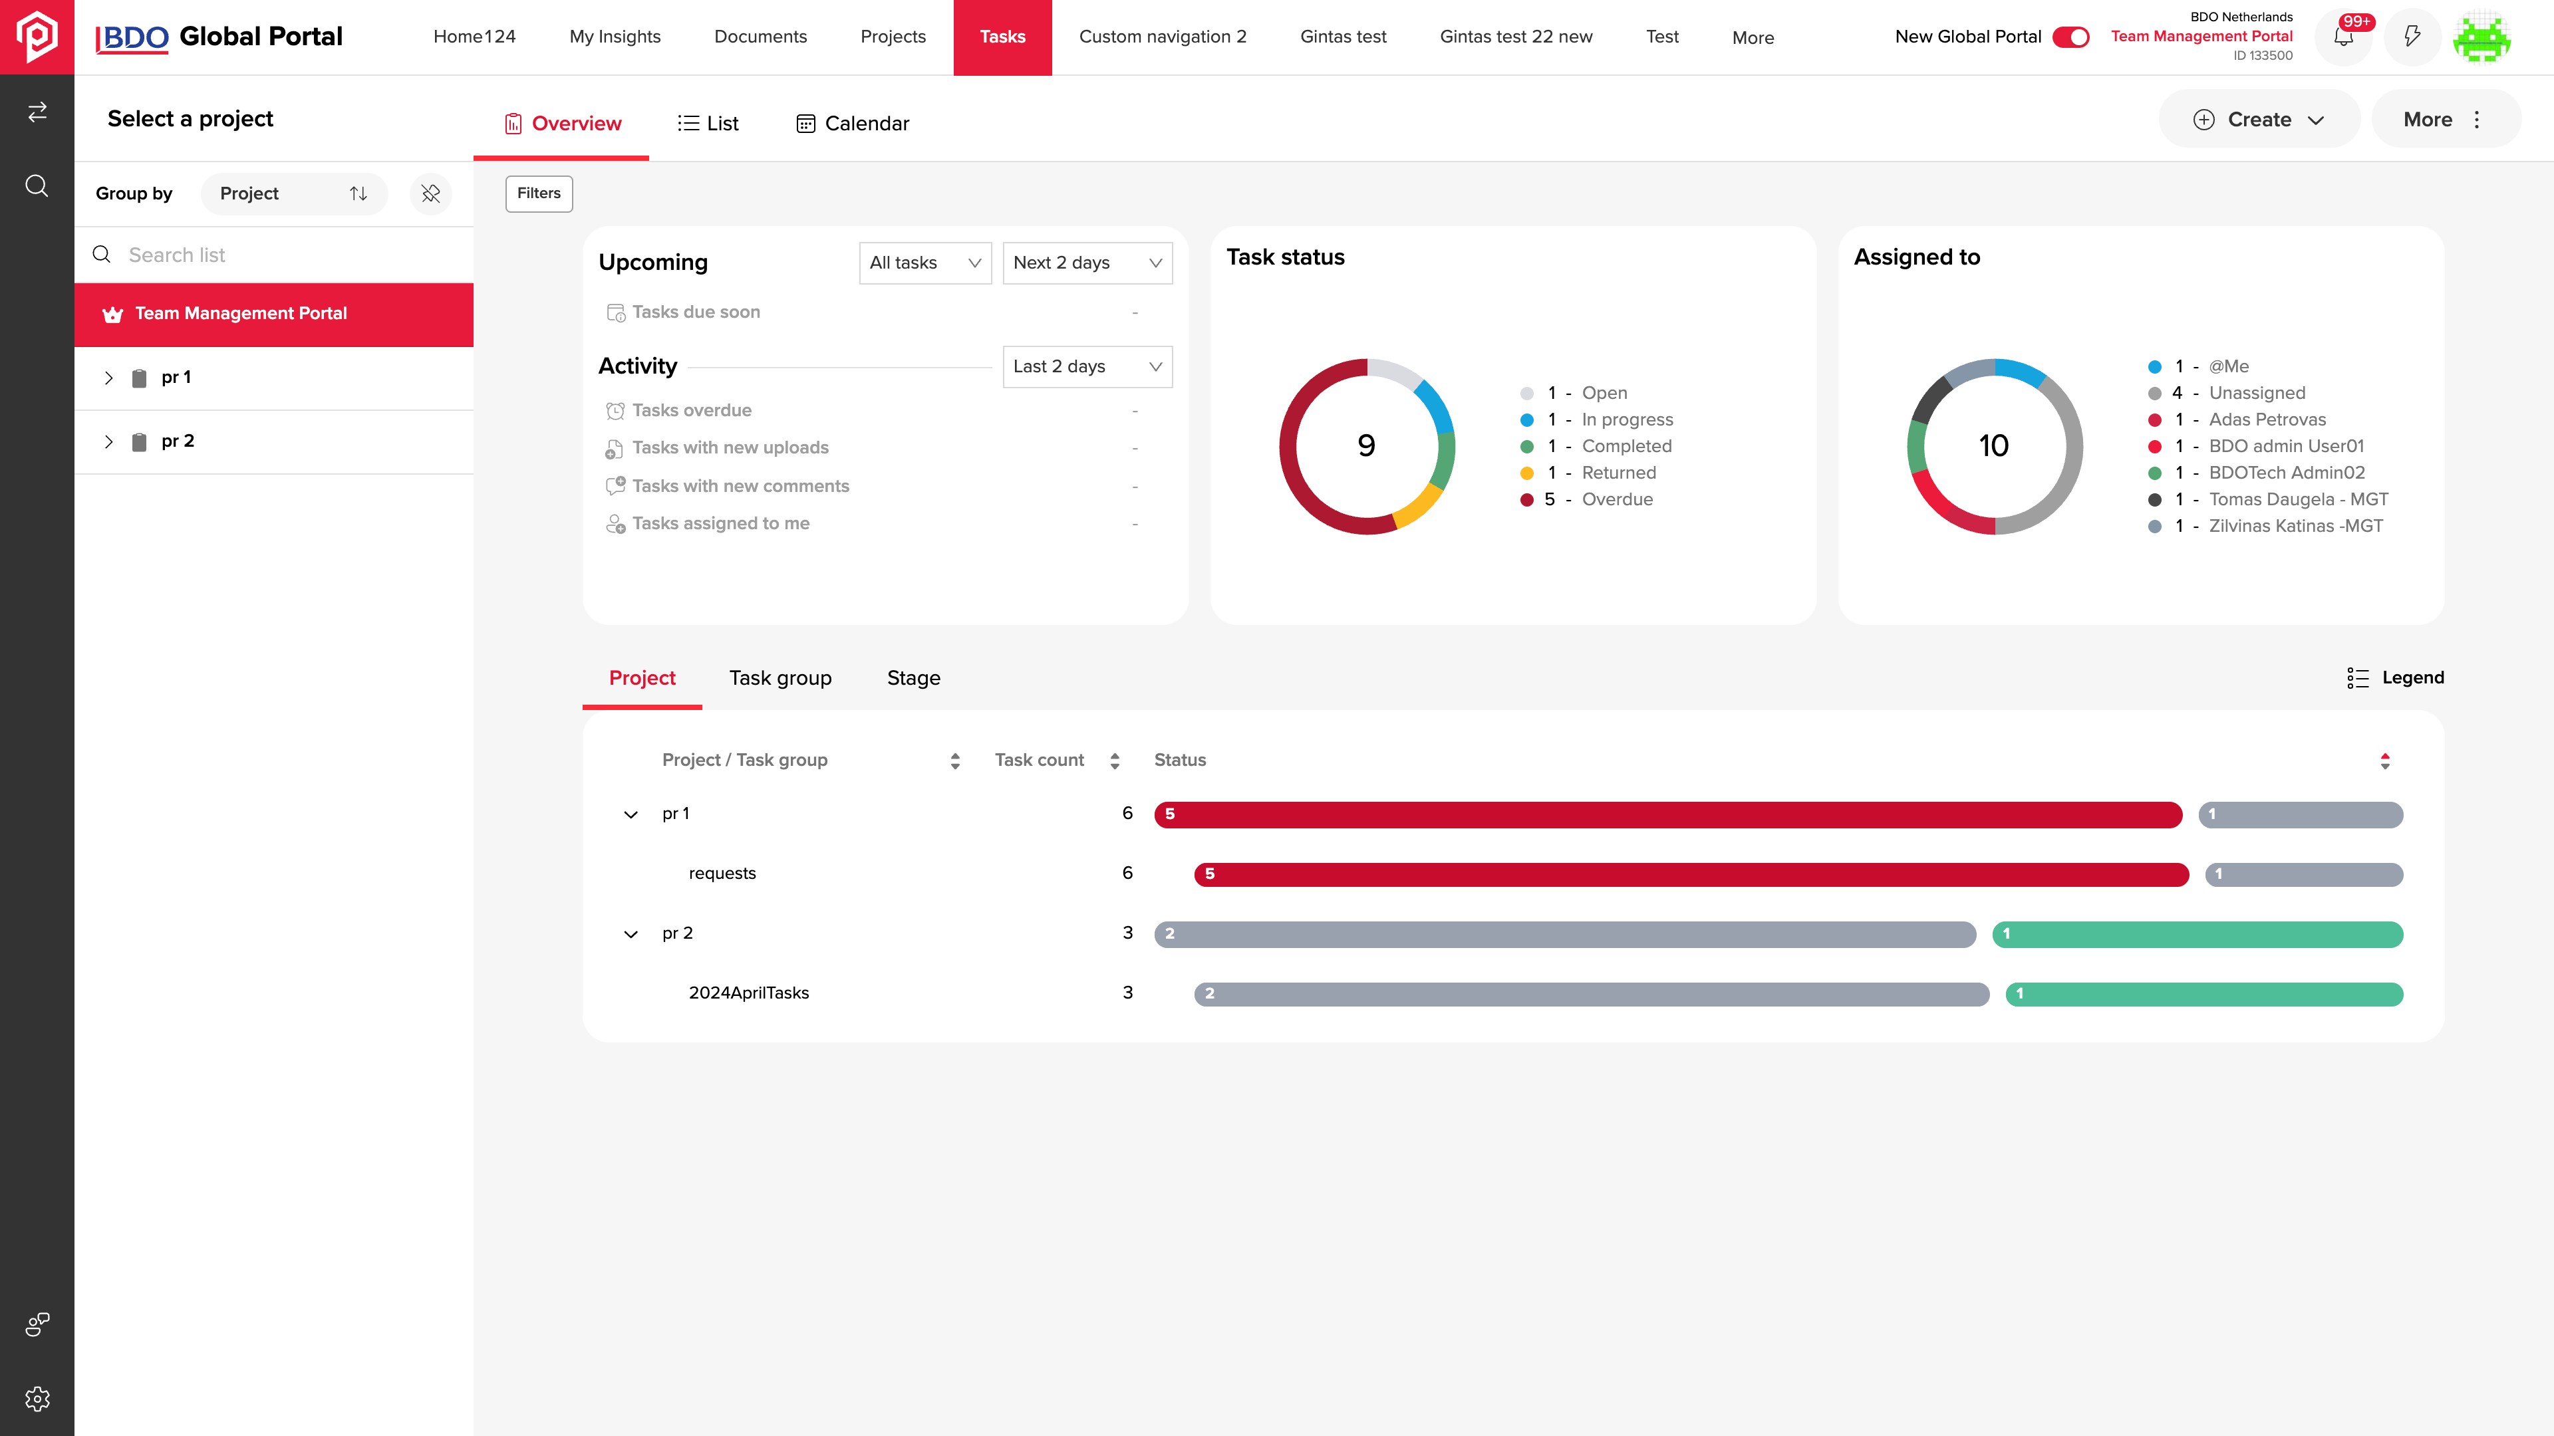2554x1436 pixels.
Task: Click the More button with three dots
Action: 2446,119
